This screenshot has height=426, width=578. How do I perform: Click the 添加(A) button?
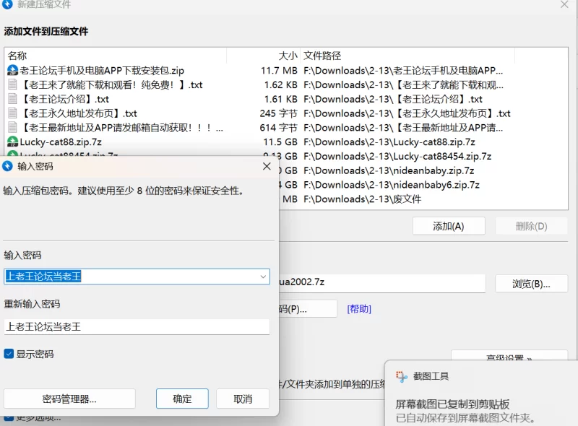(x=449, y=226)
